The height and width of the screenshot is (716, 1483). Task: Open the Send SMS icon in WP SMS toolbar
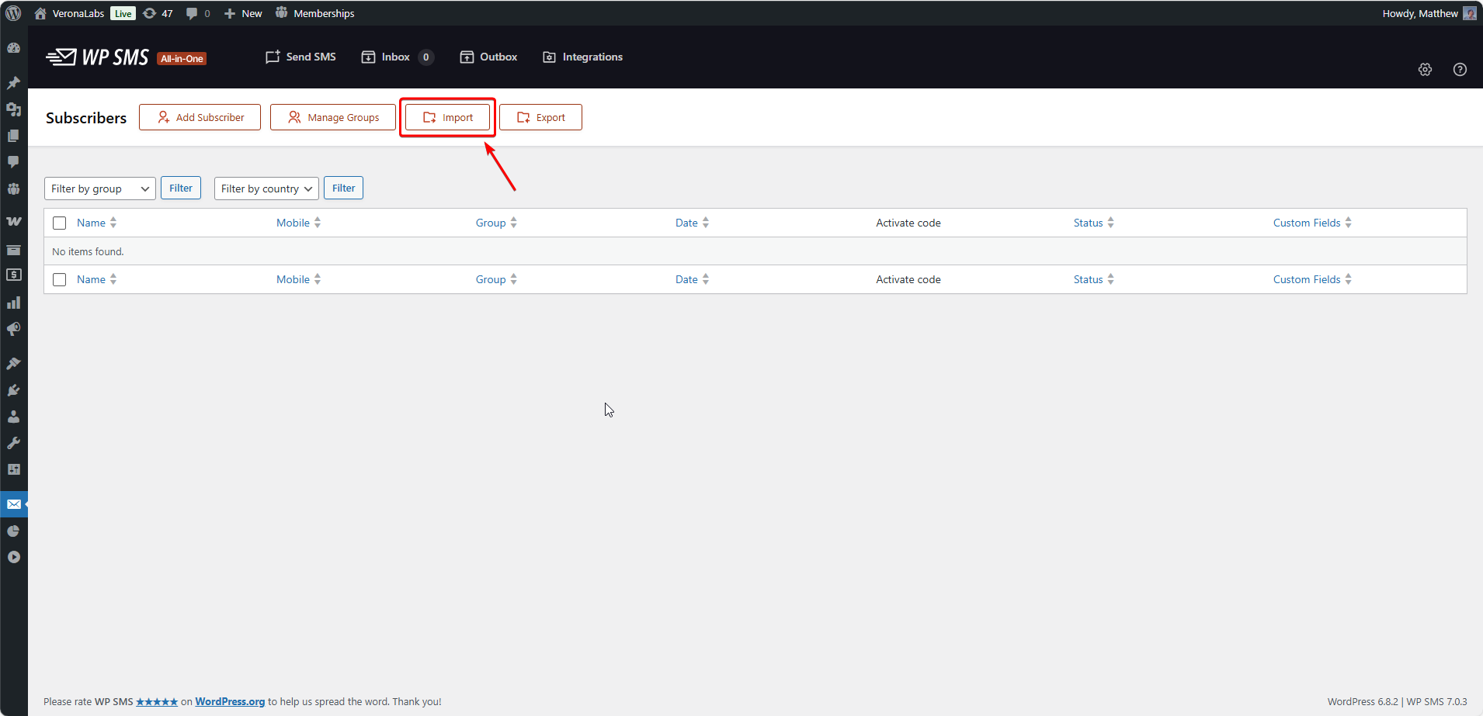click(272, 56)
